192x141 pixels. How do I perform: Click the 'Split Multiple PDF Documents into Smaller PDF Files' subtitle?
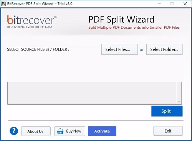point(134,28)
